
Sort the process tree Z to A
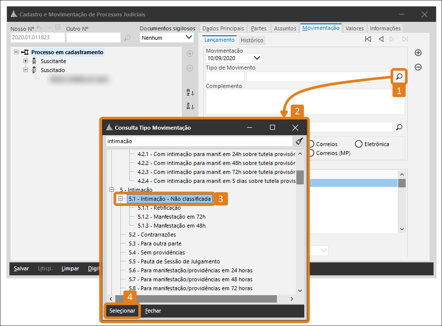click(x=189, y=106)
